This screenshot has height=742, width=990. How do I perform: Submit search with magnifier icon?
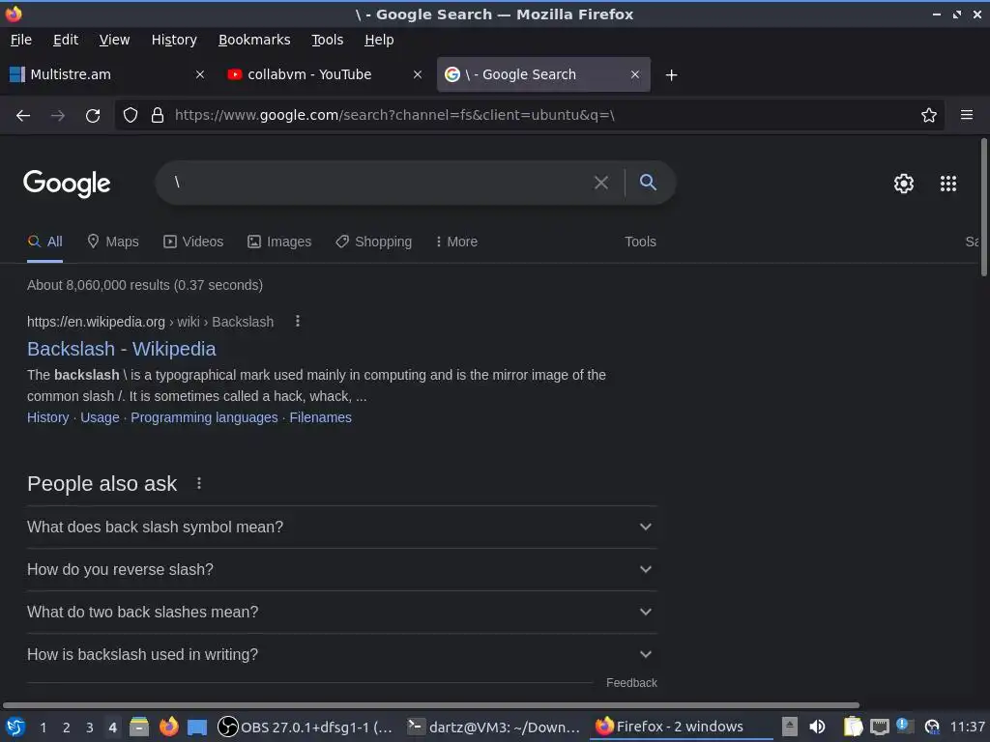(648, 183)
